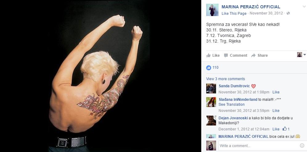Image resolution: width=307 pixels, height=152 pixels.
Task: Click the Comment speech bubble icon
Action: coord(226,55)
